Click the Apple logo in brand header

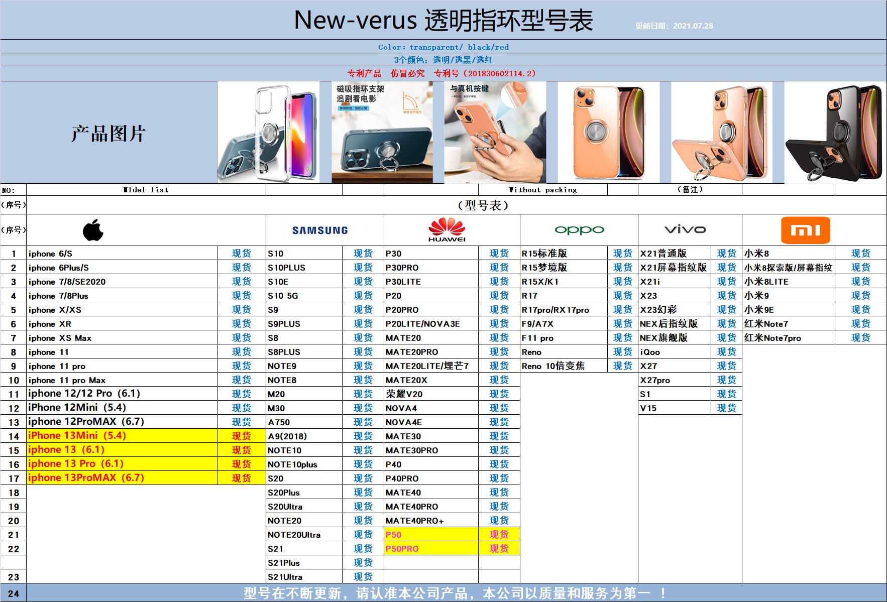93,230
